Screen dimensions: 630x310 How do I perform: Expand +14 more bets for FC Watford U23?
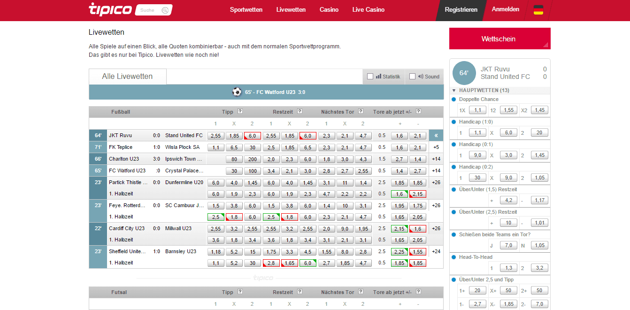pos(436,170)
